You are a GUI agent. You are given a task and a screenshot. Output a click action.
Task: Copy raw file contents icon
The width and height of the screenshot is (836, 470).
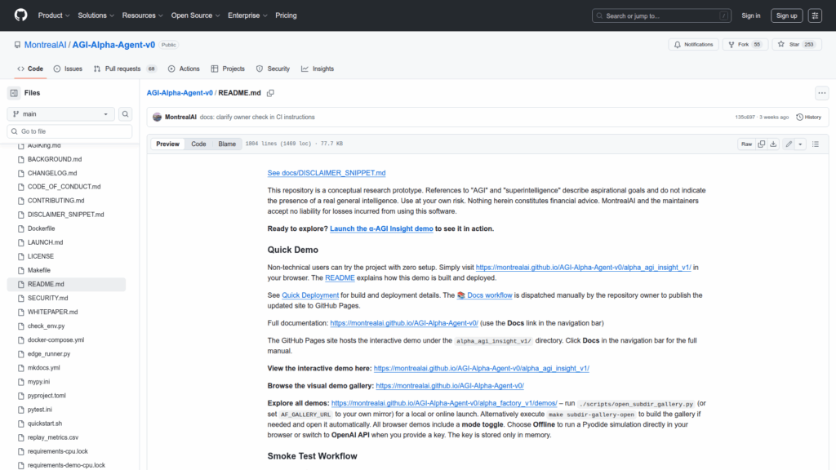(x=761, y=144)
